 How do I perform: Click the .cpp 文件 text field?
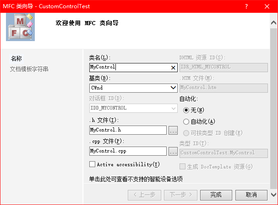(127, 151)
